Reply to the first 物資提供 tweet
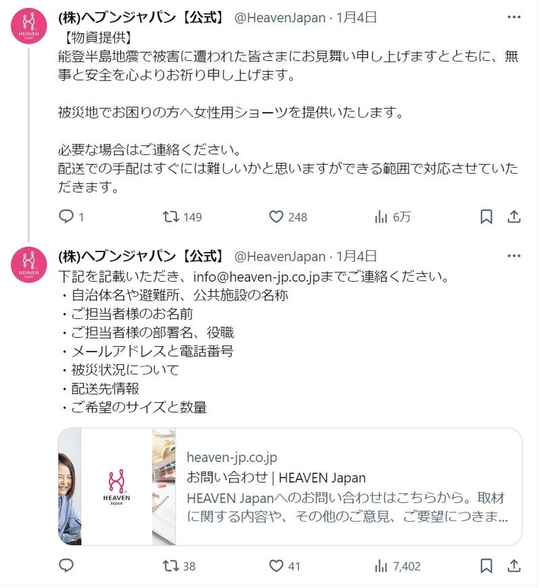 pyautogui.click(x=66, y=216)
